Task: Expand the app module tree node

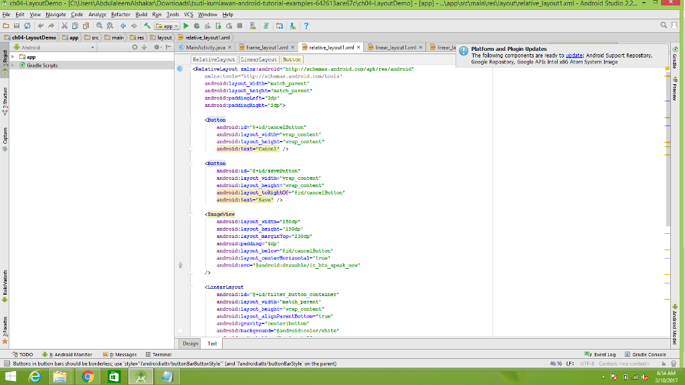Action: tap(13, 57)
